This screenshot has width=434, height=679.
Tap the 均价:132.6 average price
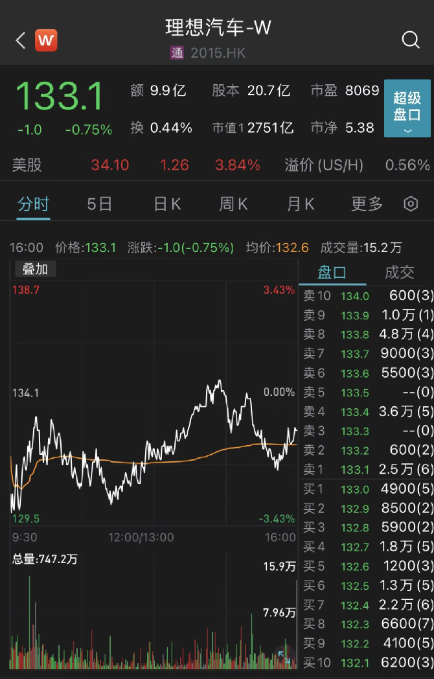(277, 247)
